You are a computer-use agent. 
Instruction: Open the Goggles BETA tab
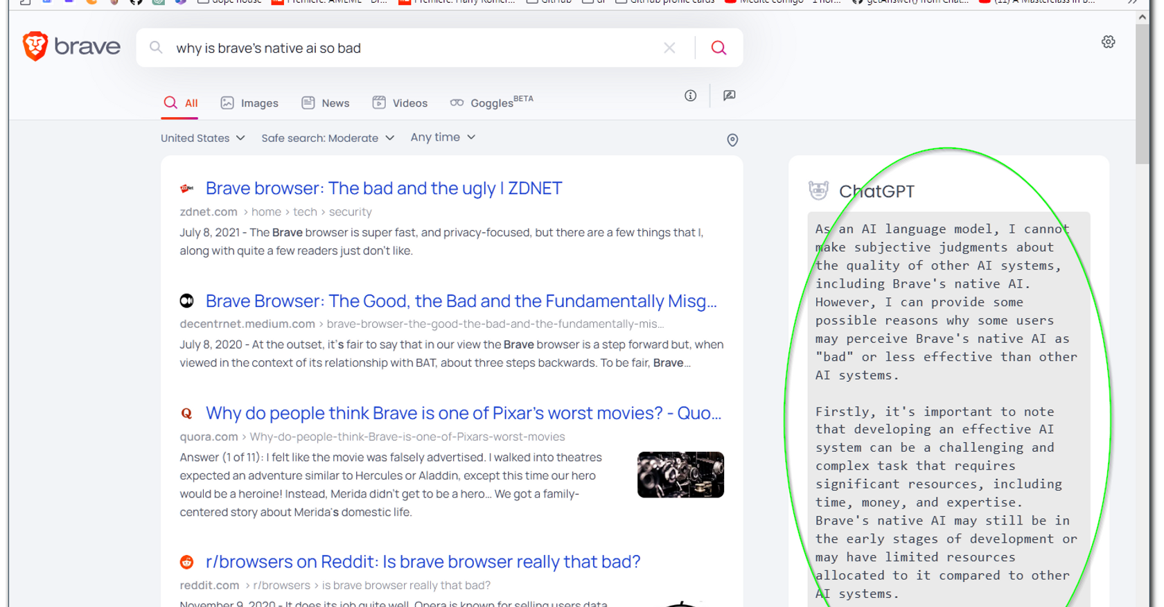[491, 103]
